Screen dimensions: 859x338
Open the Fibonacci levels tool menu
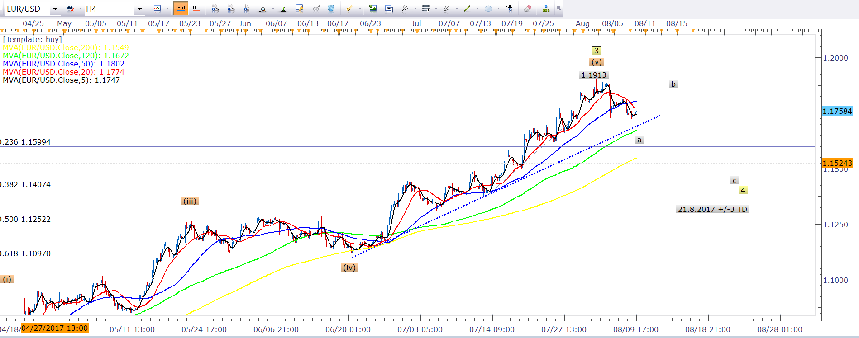click(x=425, y=8)
